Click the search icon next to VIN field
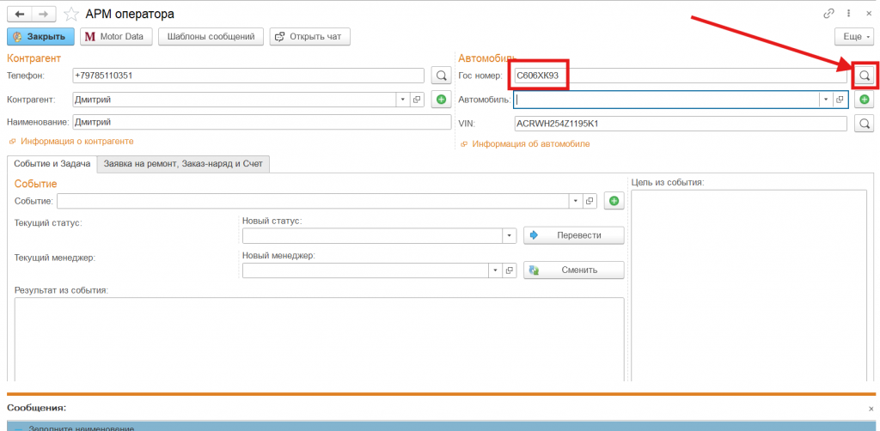The image size is (880, 431). [x=865, y=124]
